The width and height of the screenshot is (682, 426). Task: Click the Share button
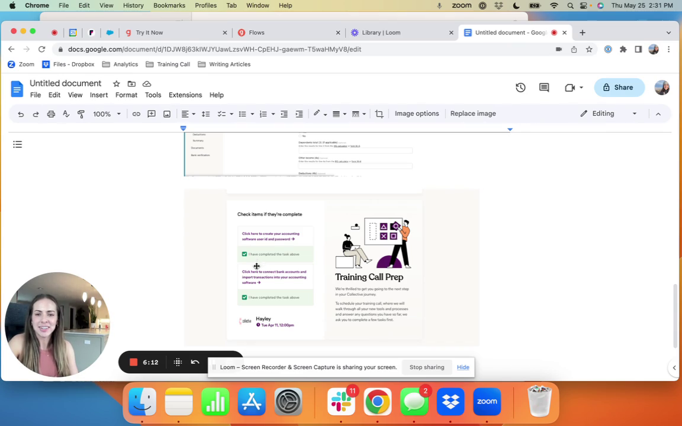click(x=619, y=88)
